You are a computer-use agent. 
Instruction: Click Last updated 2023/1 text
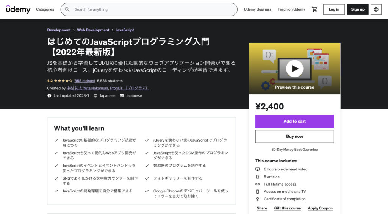tap(71, 95)
